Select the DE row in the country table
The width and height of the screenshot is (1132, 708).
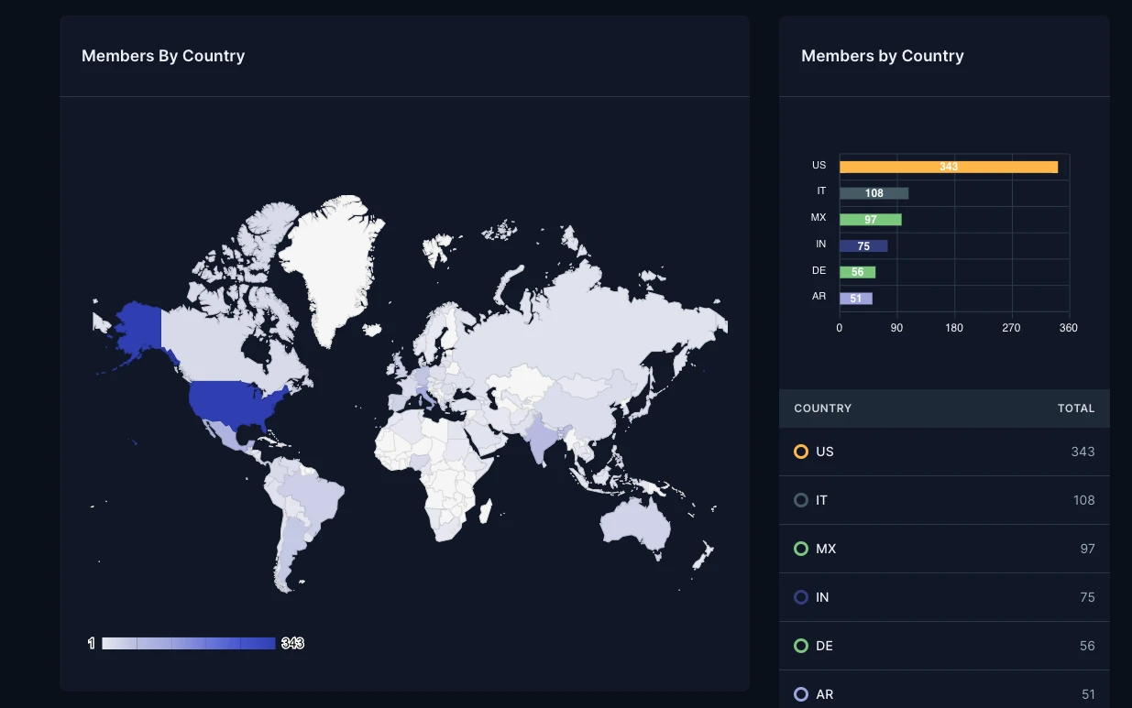944,646
